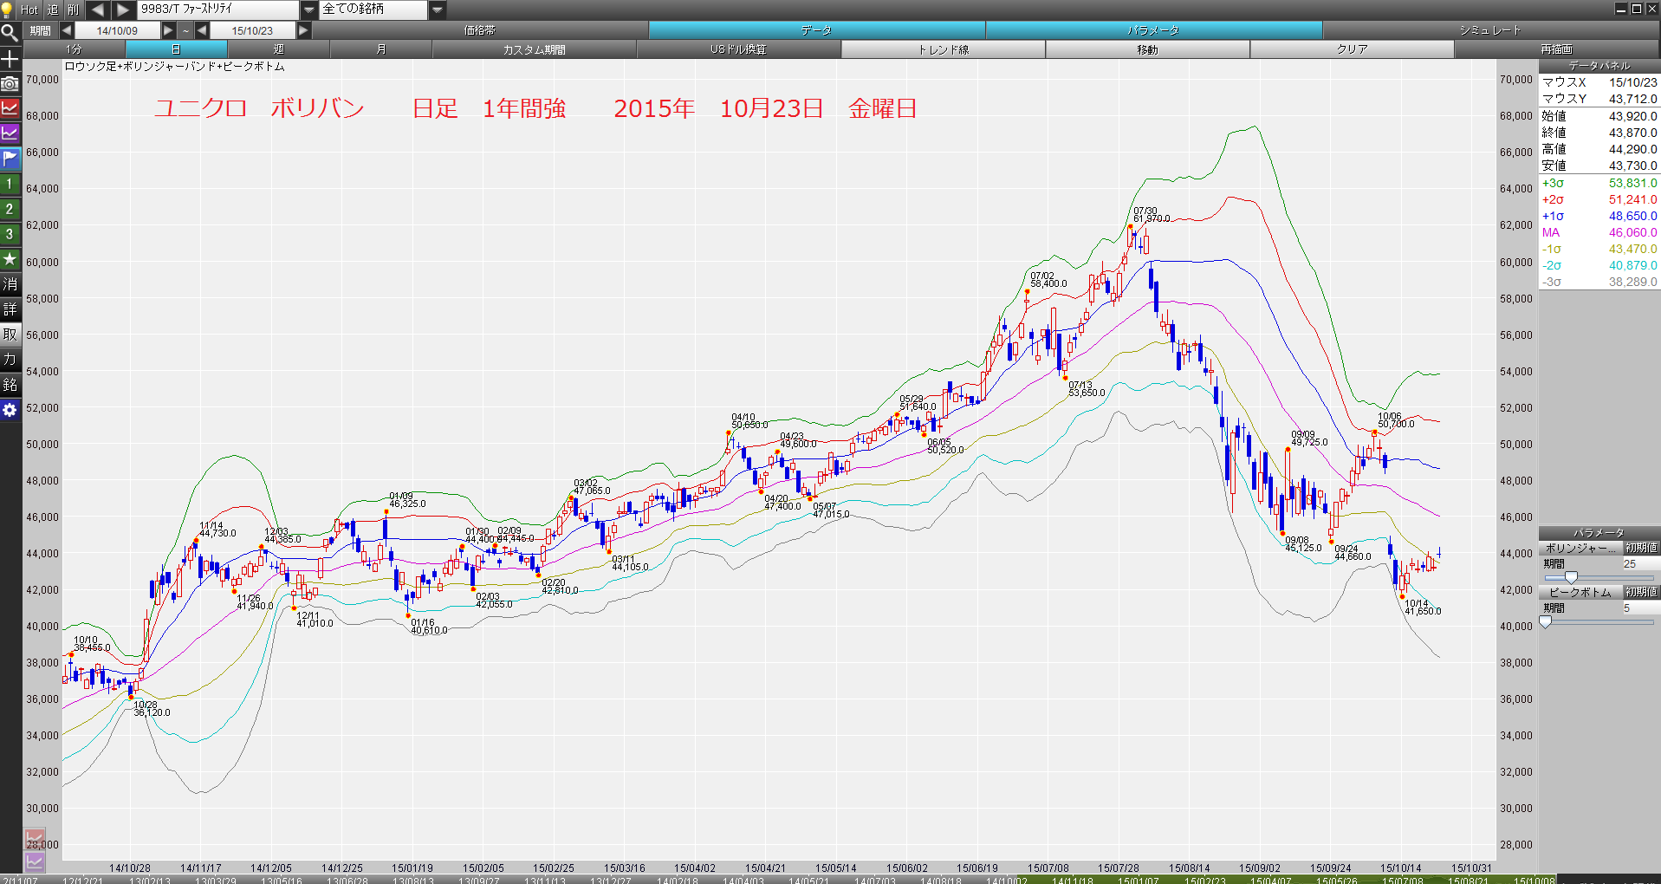
Task: Select the 1分 timeframe
Action: (75, 49)
